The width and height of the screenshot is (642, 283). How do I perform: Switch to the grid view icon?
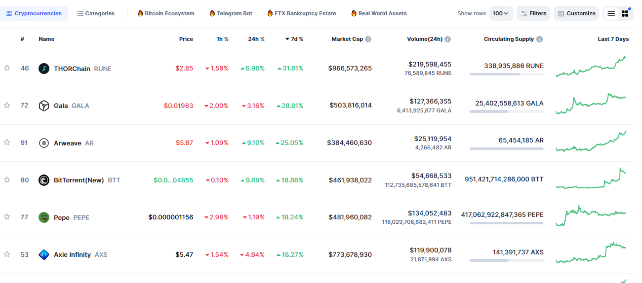click(x=625, y=14)
